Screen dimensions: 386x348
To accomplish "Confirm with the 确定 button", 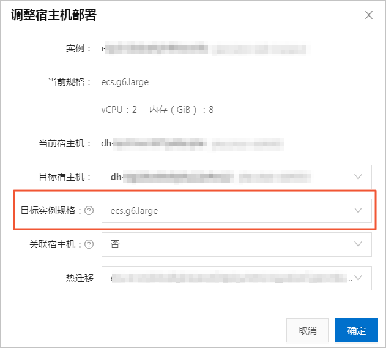I will pyautogui.click(x=357, y=330).
